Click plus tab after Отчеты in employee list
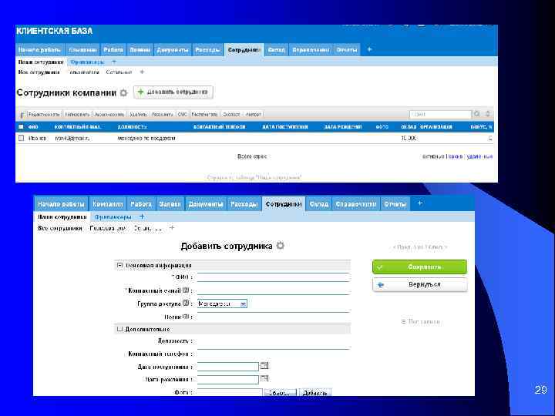 pyautogui.click(x=369, y=49)
